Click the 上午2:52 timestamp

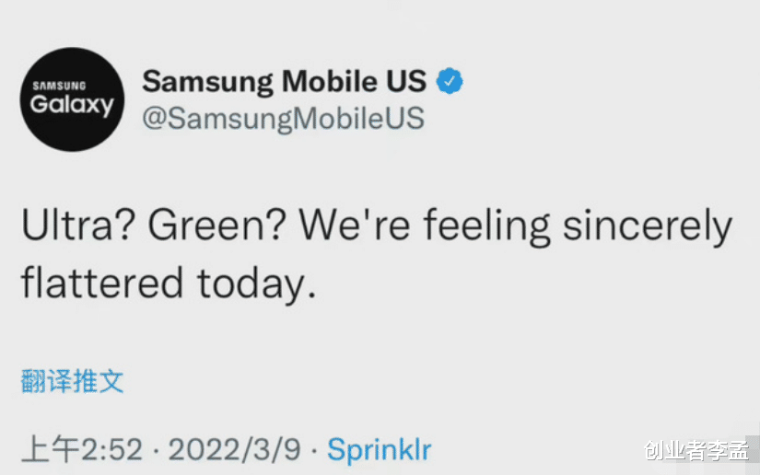(82, 449)
